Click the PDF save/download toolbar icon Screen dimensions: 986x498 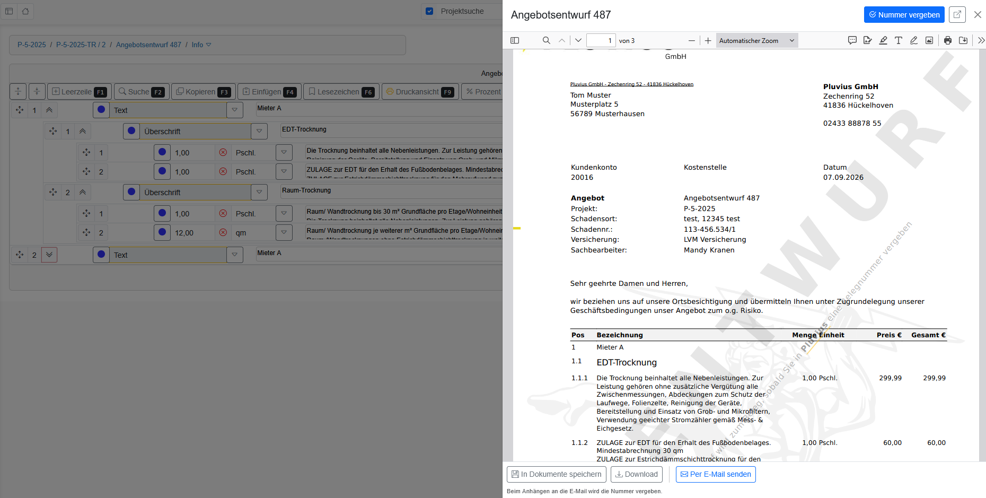(x=963, y=40)
